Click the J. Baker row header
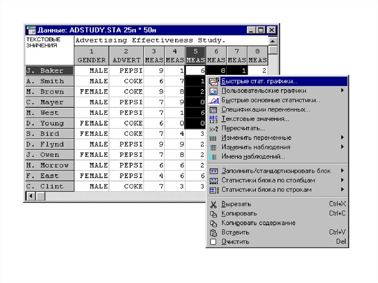 click(50, 71)
